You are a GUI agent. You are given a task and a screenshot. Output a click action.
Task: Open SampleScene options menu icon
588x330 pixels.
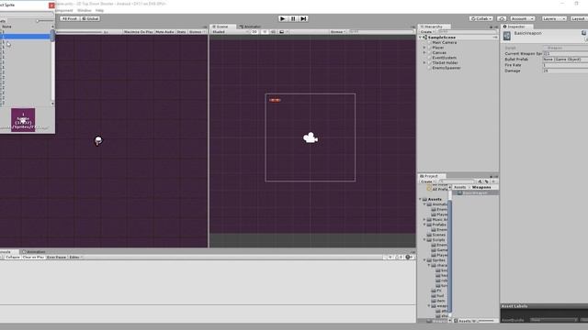(495, 38)
